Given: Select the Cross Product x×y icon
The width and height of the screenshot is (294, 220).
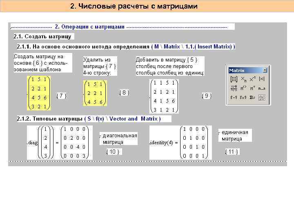Looking at the screenshot, I should coord(243,97).
